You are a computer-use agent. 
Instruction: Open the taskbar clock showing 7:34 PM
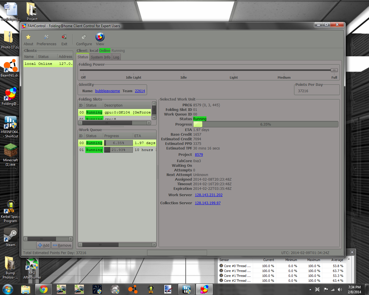point(354,290)
